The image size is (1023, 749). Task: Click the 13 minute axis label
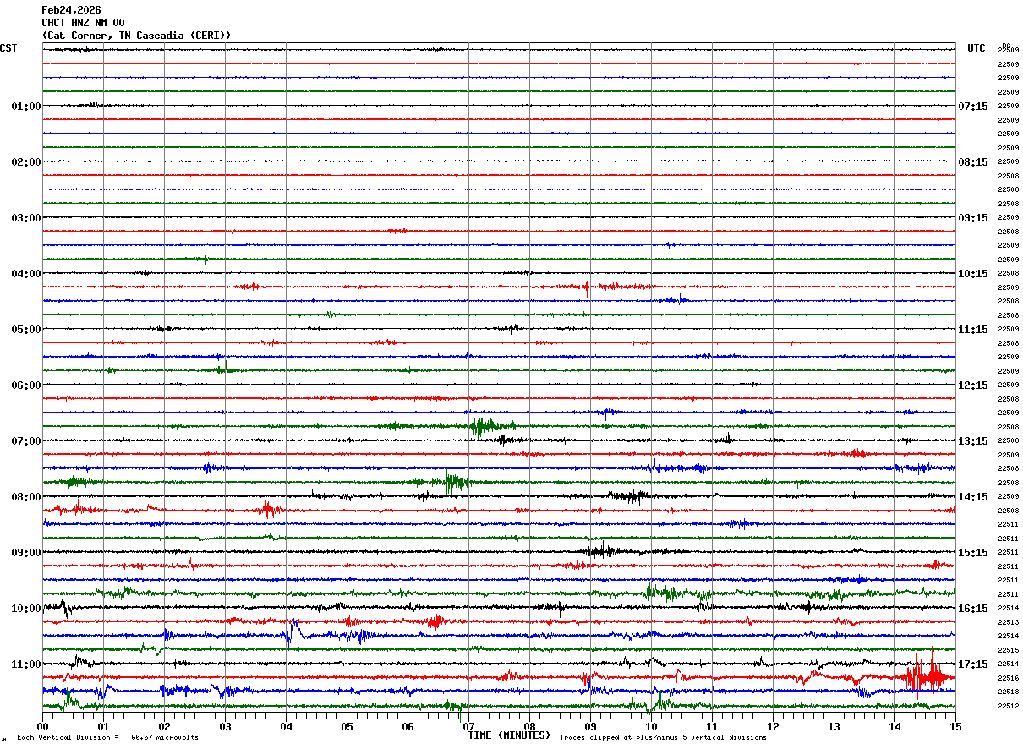point(834,726)
